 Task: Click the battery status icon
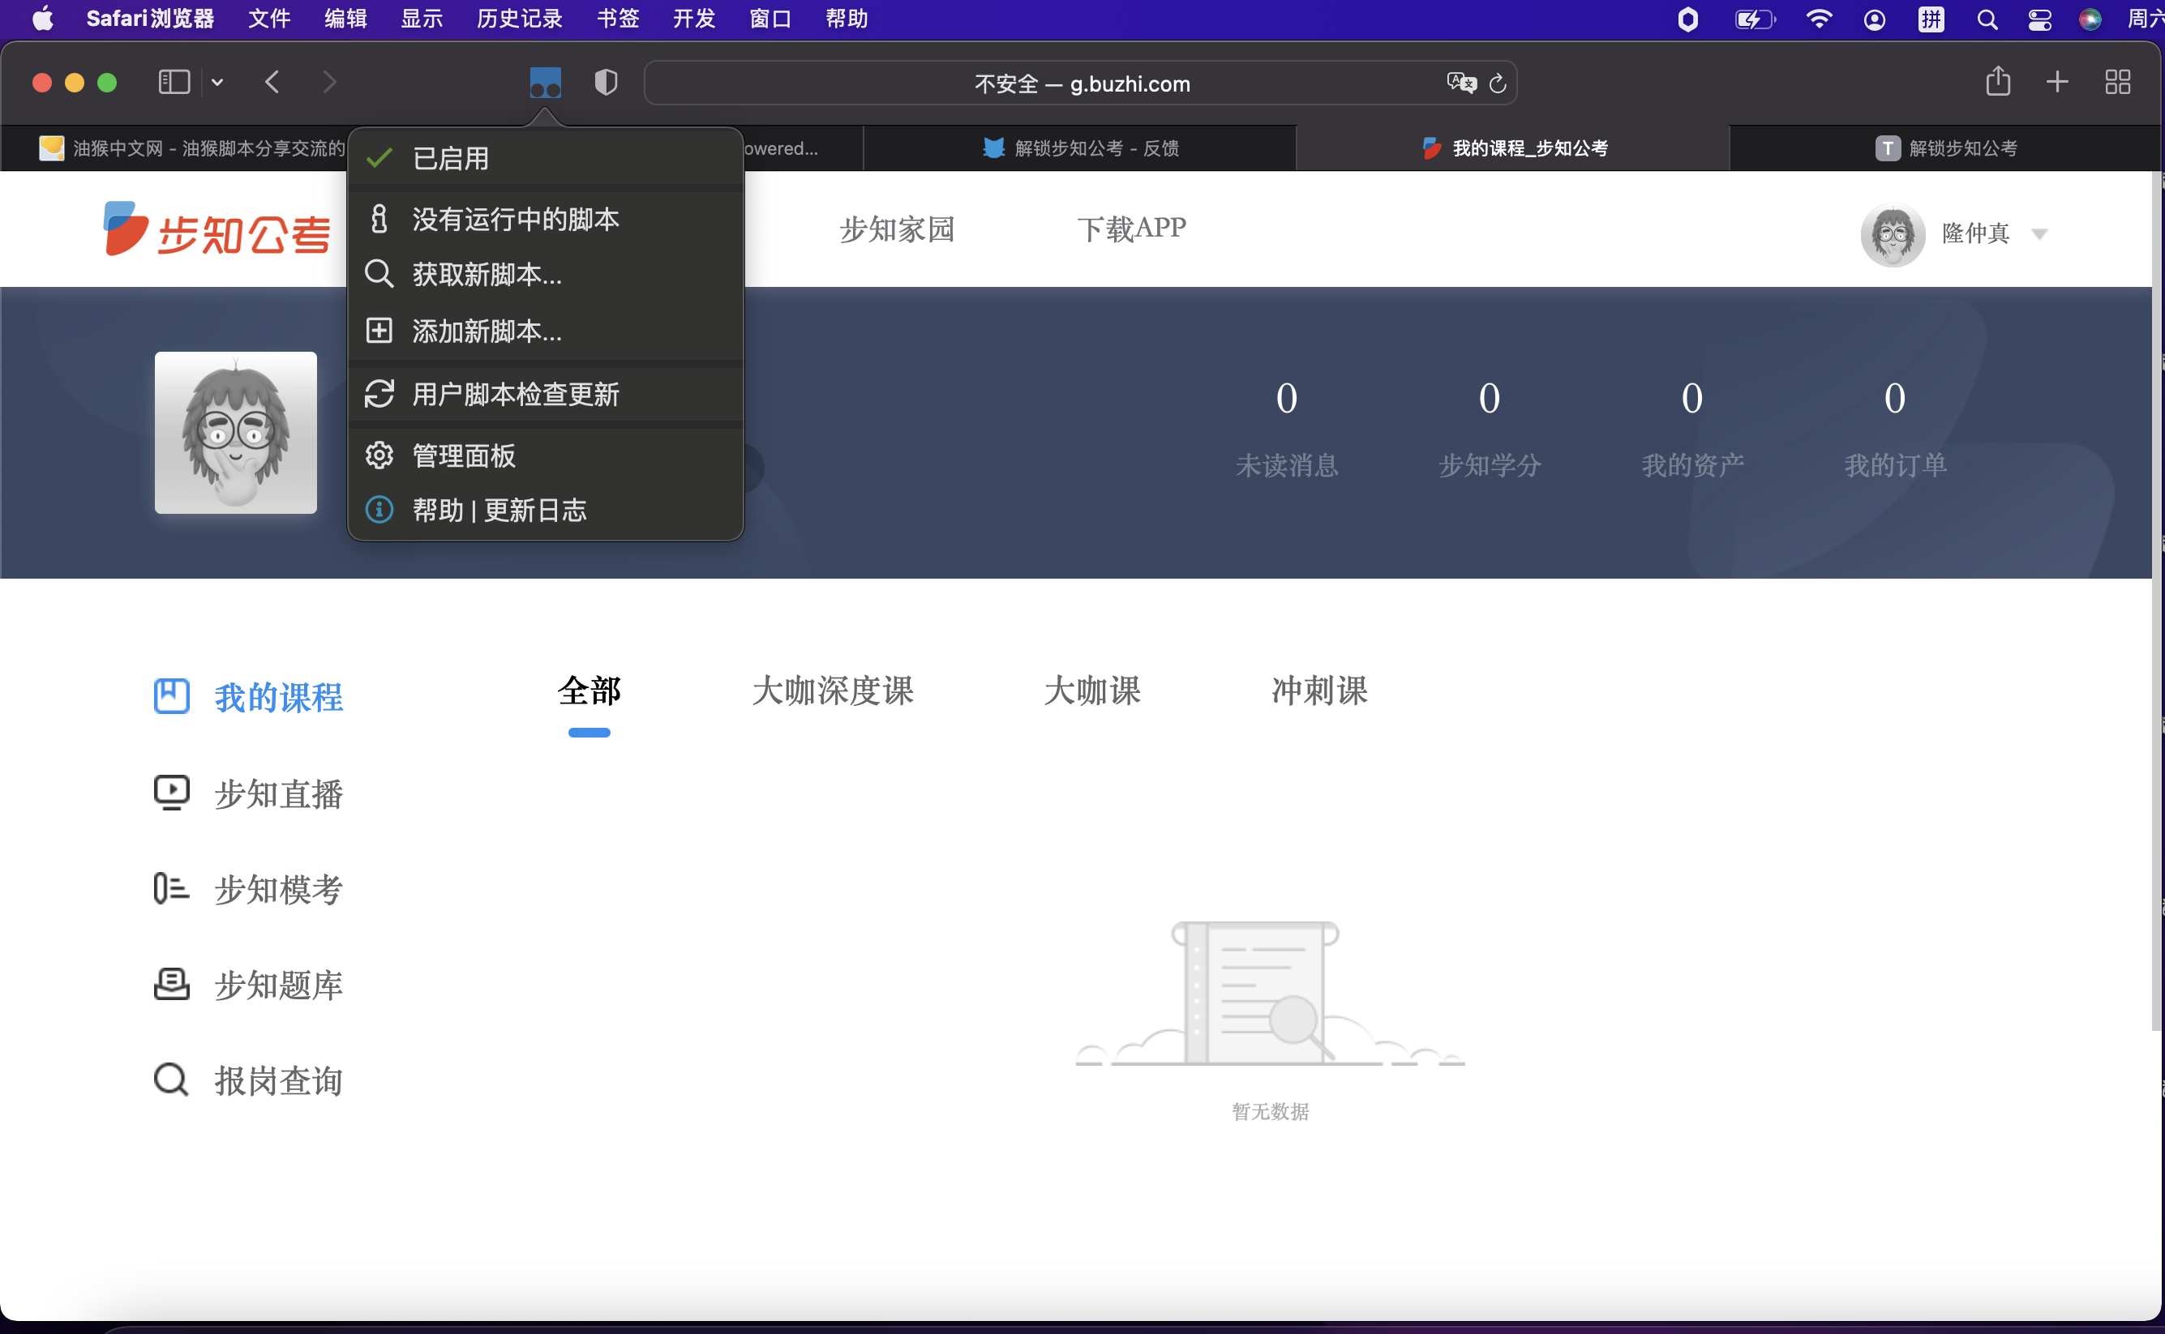click(x=1755, y=19)
